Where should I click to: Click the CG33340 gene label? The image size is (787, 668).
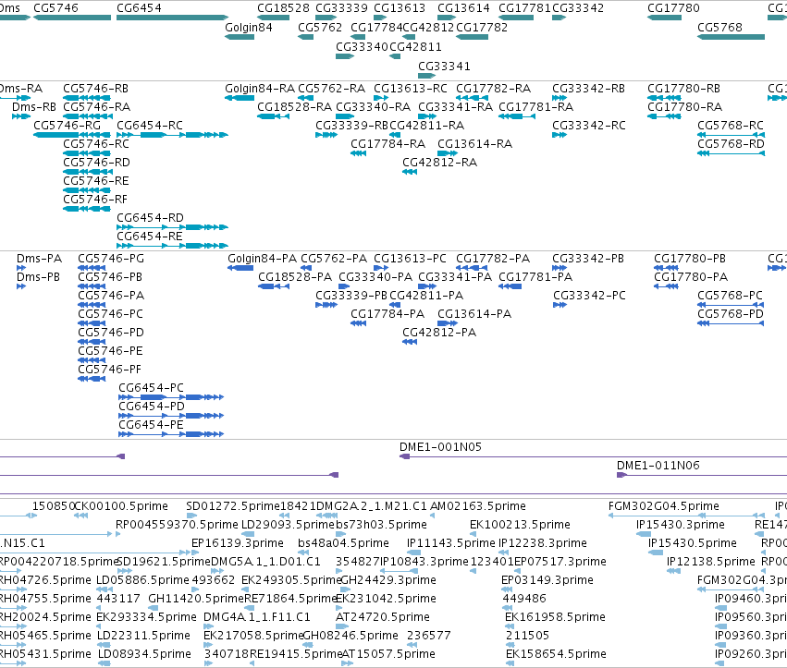(362, 47)
